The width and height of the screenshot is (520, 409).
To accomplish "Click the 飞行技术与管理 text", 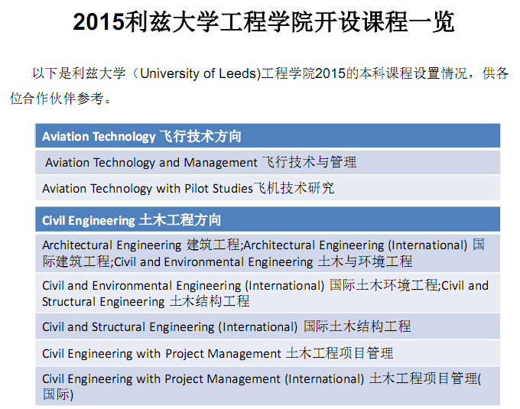I will (310, 162).
